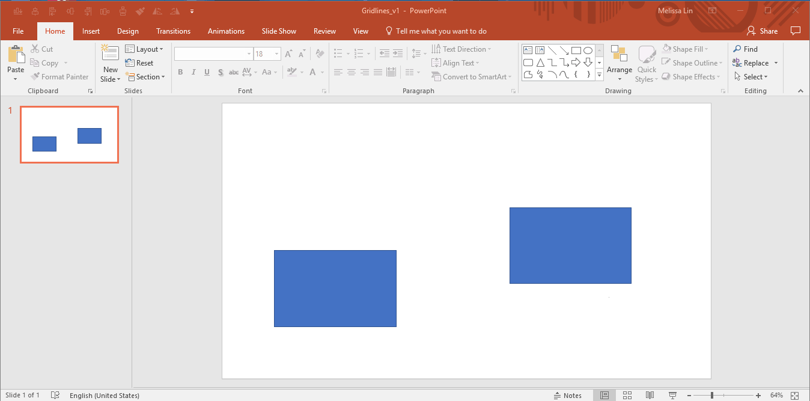Toggle italic formatting

(193, 72)
